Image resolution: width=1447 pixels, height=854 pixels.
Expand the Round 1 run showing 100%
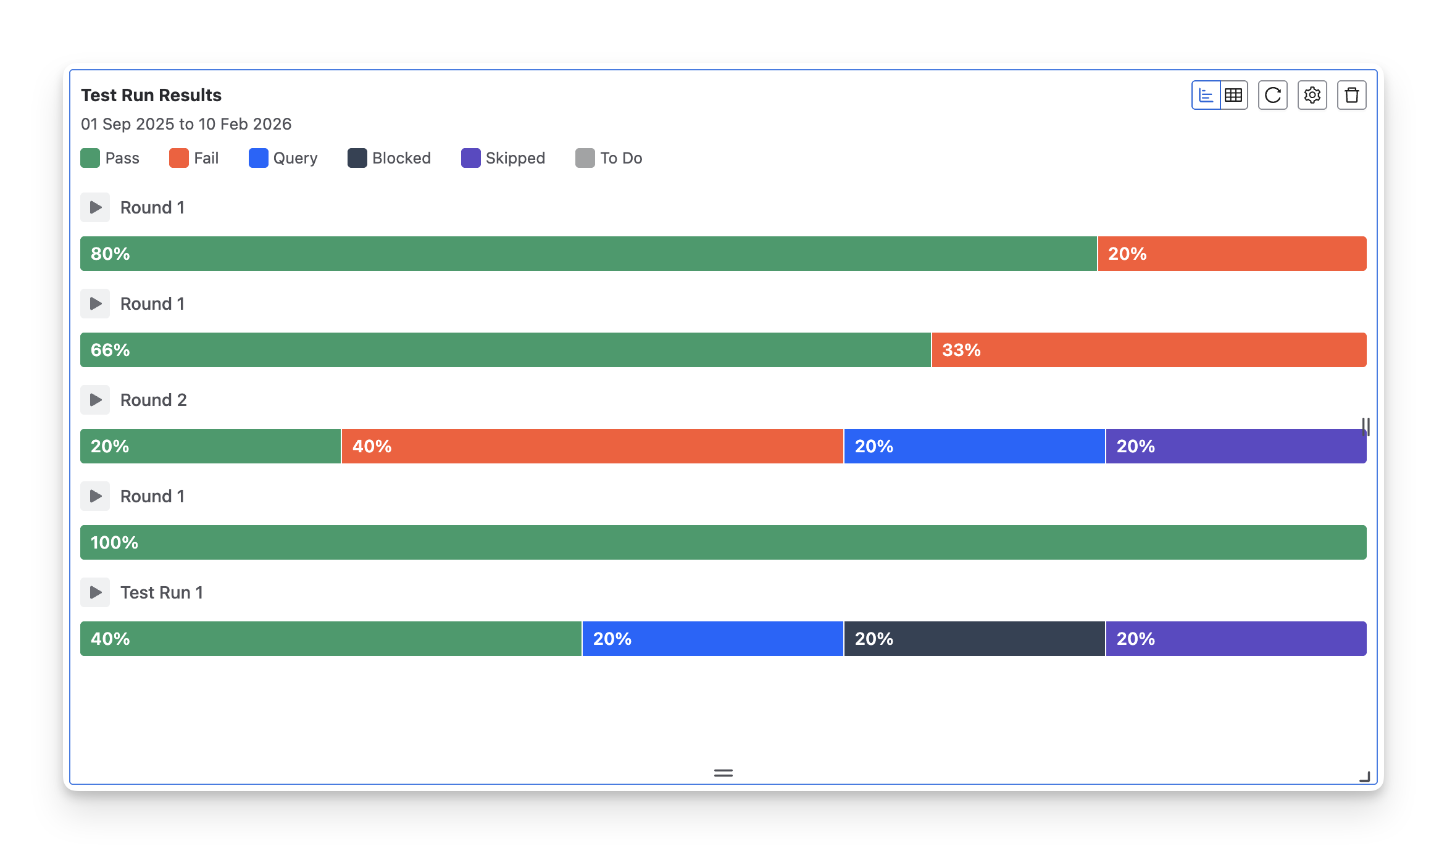[x=95, y=496]
